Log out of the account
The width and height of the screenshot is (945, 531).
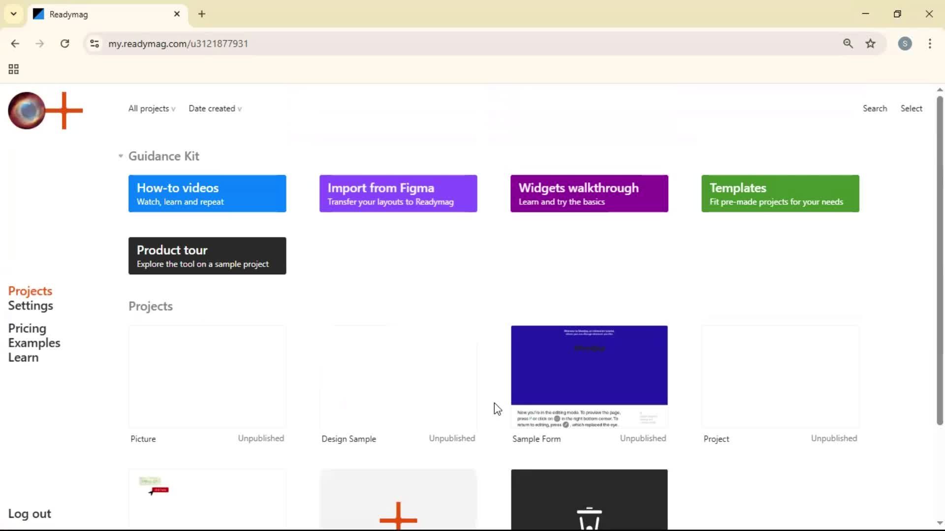click(30, 513)
